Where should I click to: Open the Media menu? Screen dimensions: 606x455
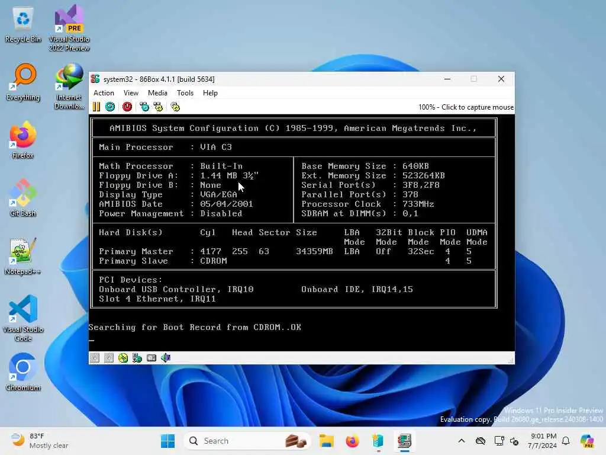tap(157, 93)
